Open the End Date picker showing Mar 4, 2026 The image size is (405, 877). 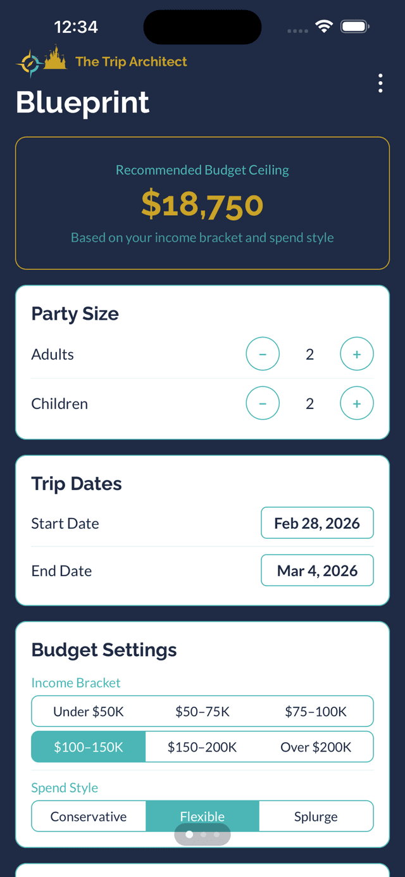tap(317, 570)
